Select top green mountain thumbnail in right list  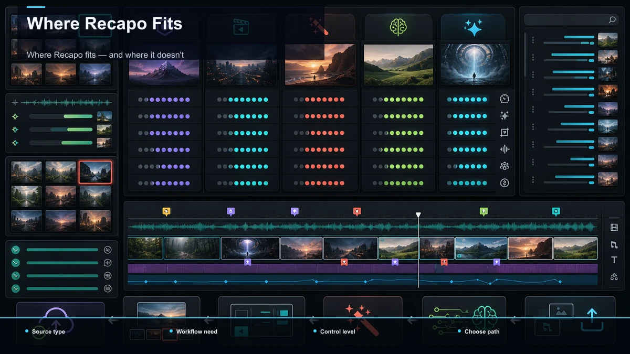(x=608, y=40)
